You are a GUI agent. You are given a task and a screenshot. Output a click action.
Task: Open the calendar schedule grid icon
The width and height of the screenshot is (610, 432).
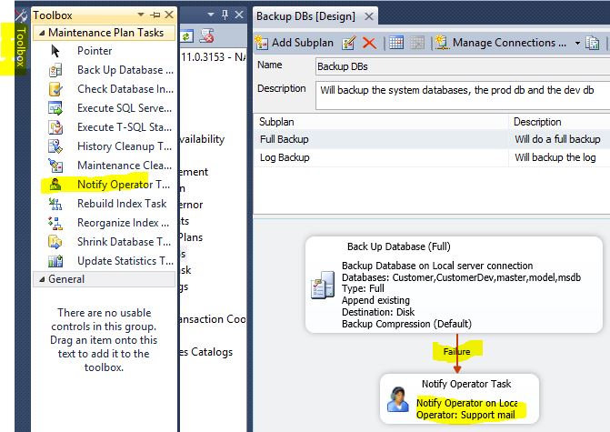[x=396, y=43]
